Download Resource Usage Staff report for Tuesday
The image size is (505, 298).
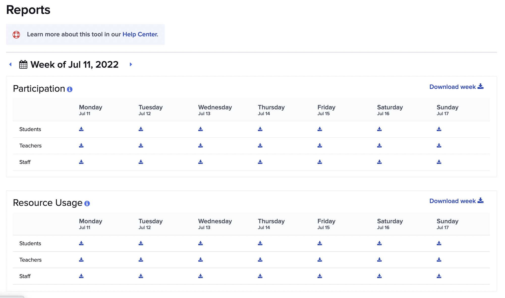141,276
